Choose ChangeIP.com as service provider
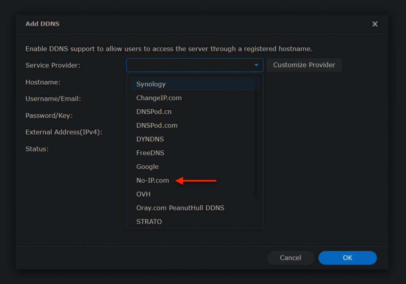406x284 pixels. pos(159,98)
